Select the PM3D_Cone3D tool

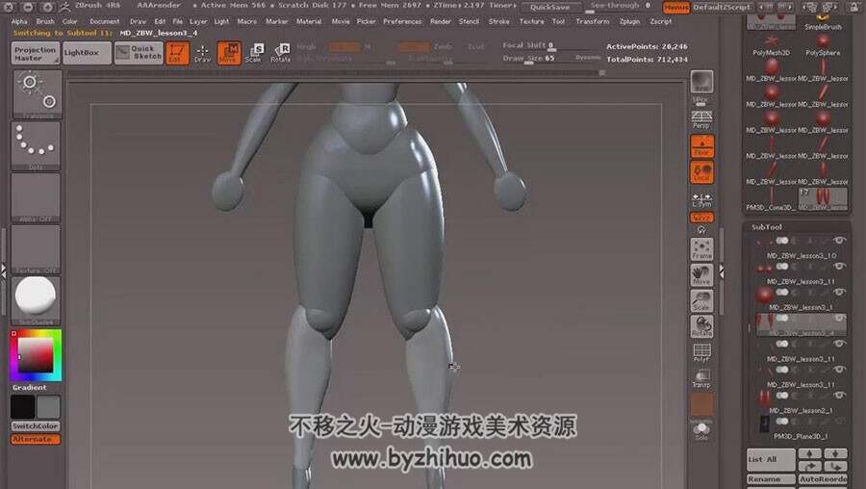(771, 199)
